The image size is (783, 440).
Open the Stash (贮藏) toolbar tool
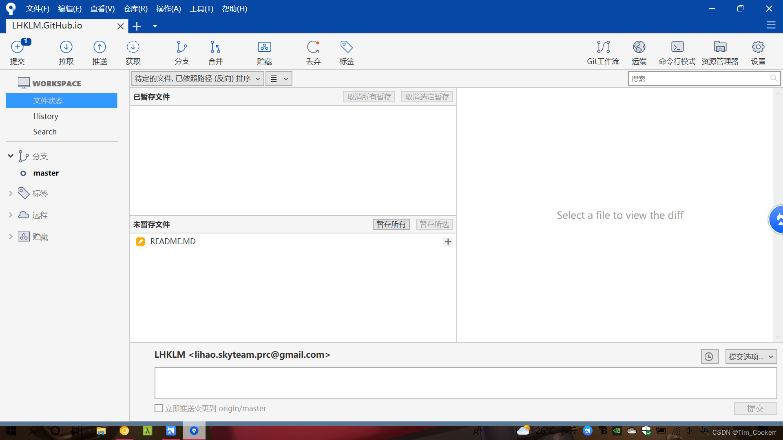point(264,52)
